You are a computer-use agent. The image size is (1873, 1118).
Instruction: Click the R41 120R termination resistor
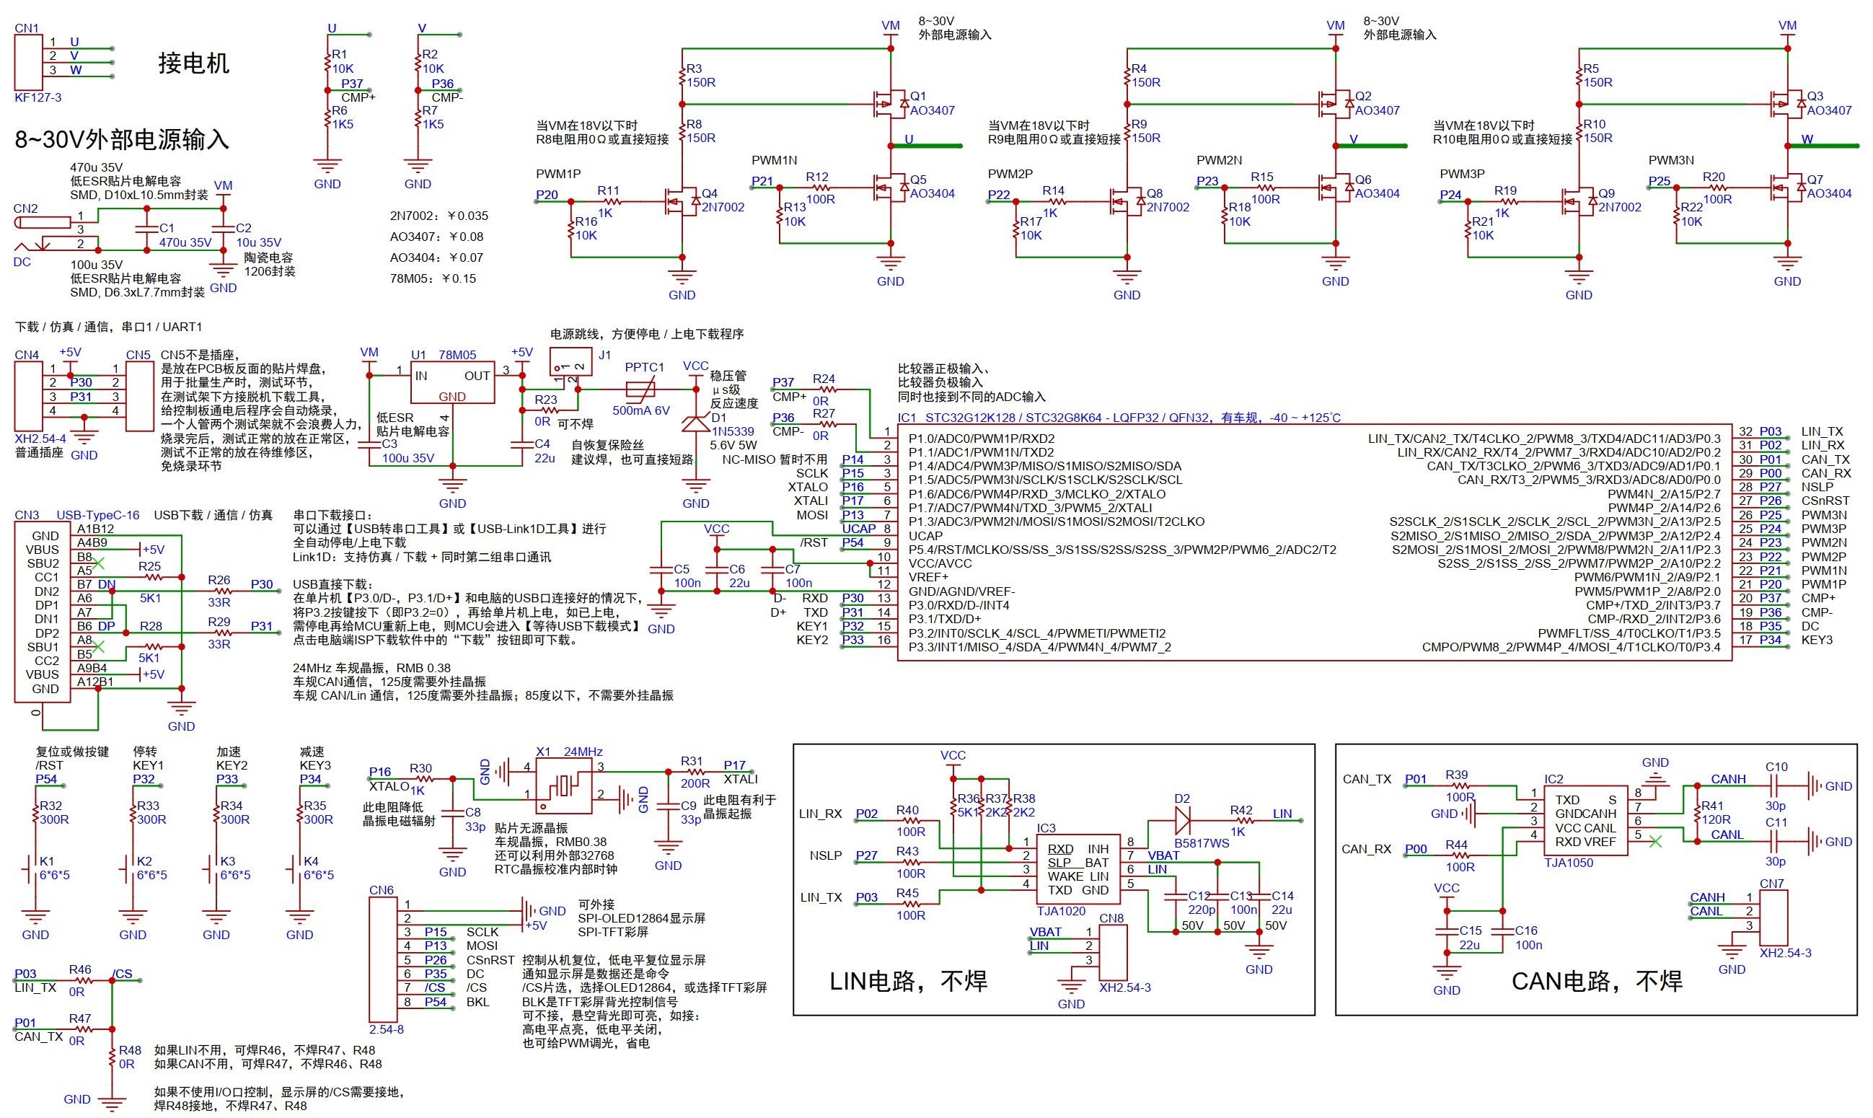click(1696, 813)
